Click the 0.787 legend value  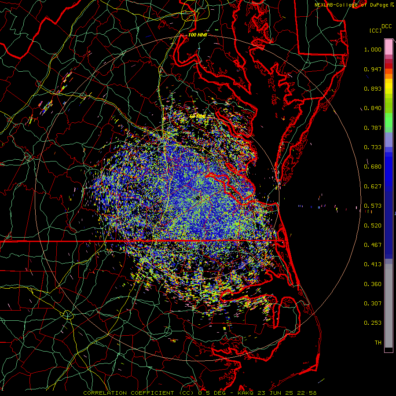(373, 128)
